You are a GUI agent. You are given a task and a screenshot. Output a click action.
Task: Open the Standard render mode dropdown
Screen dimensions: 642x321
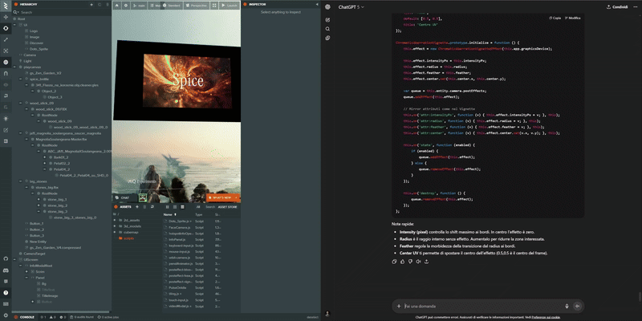[171, 6]
